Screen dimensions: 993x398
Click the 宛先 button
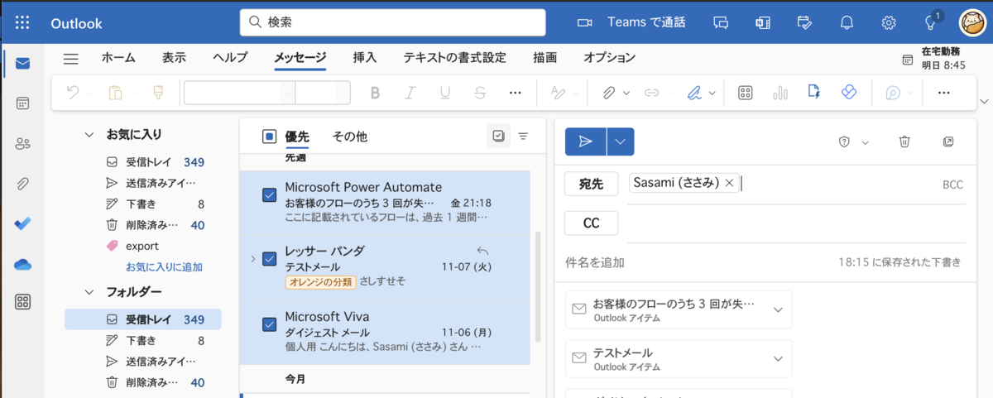coord(591,184)
